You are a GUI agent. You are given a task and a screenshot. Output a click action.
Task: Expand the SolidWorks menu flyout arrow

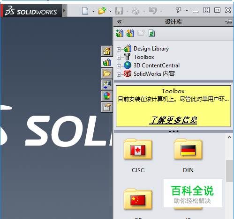[64, 11]
